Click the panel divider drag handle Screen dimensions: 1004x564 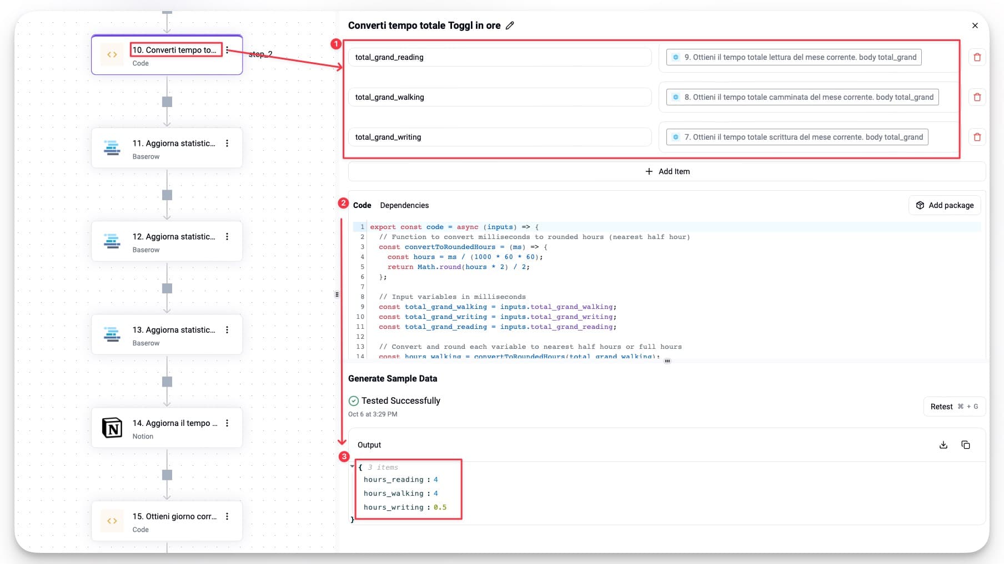coord(337,294)
